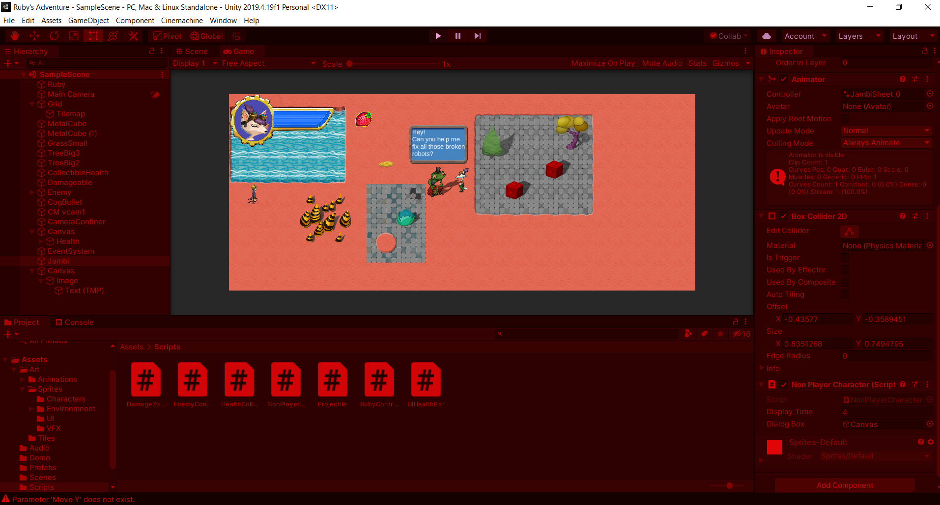940x505 pixels.
Task: Lock the Hierarchy panel
Action: coord(152,51)
